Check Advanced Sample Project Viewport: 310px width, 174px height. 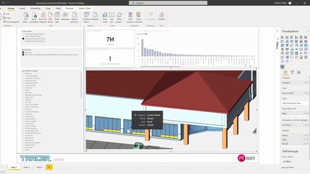pyautogui.click(x=23, y=34)
